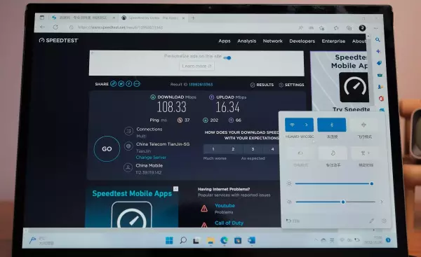The width and height of the screenshot is (421, 257).
Task: Open the Edge sidebar search icon
Action: coord(377,40)
